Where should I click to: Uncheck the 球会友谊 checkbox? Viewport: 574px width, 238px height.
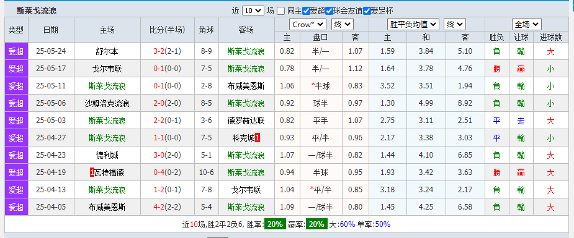click(329, 11)
